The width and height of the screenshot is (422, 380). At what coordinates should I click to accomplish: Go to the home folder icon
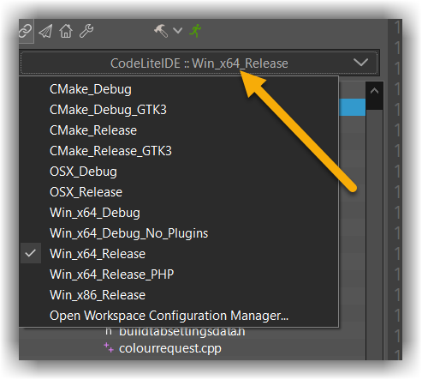pyautogui.click(x=66, y=31)
